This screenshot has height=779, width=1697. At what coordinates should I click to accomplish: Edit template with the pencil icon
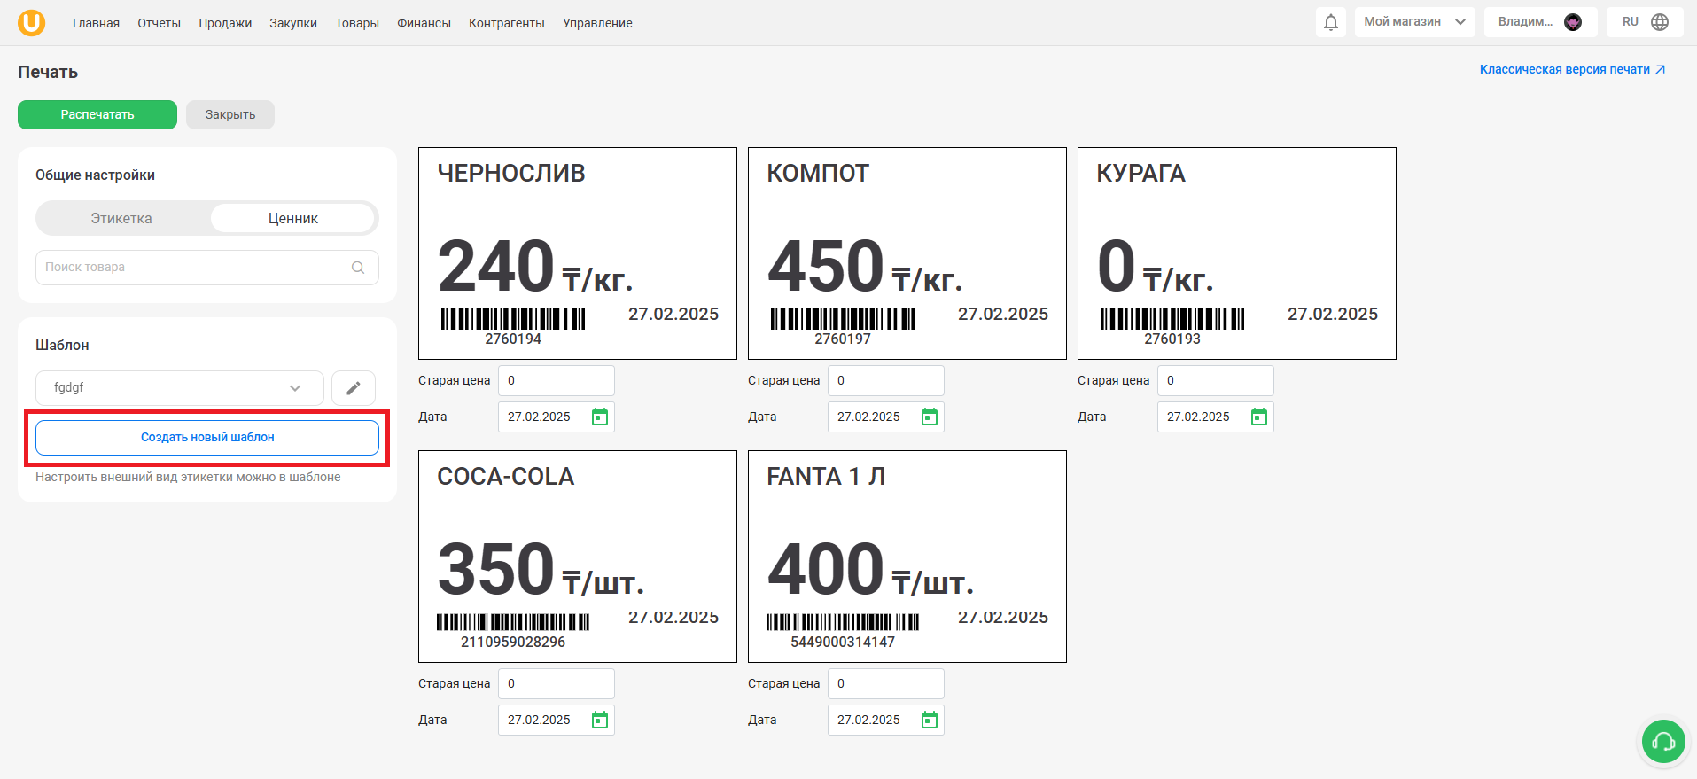pyautogui.click(x=354, y=388)
